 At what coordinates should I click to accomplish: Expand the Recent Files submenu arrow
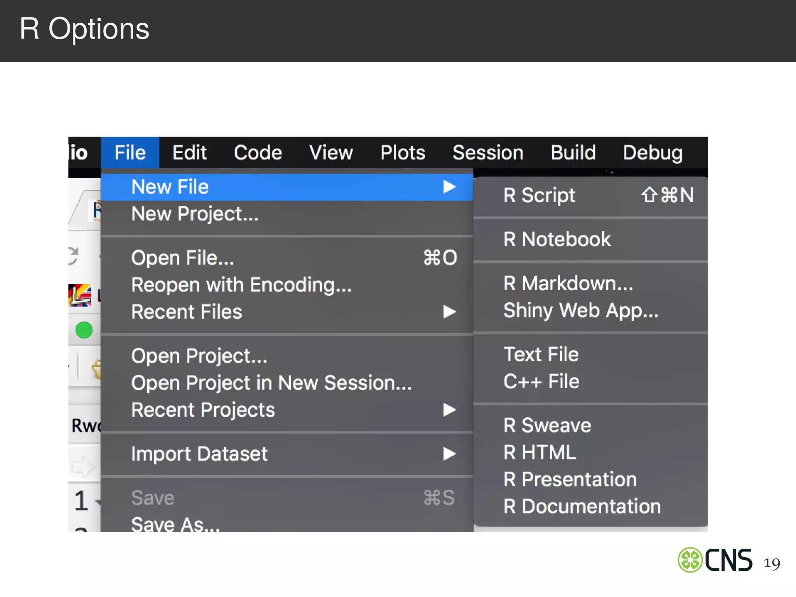449,312
